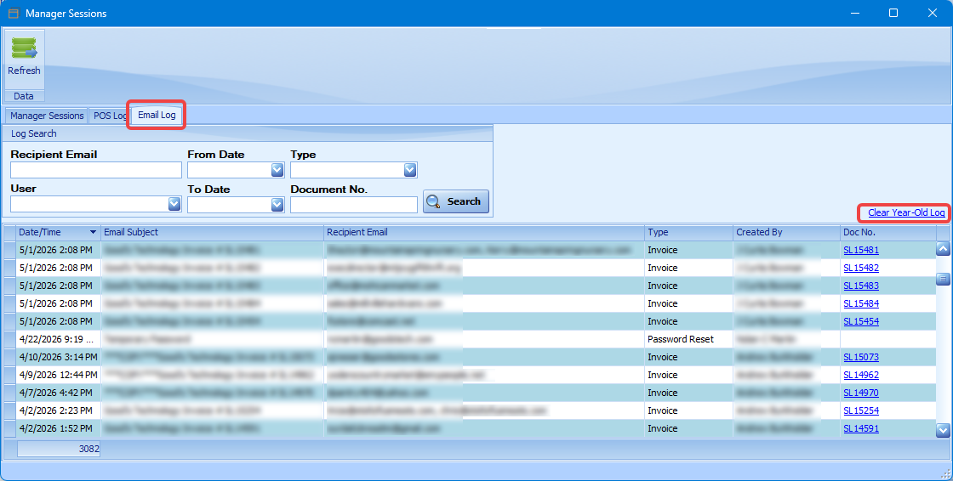Select the 4/9/2026 12:44 PM date cell

59,375
